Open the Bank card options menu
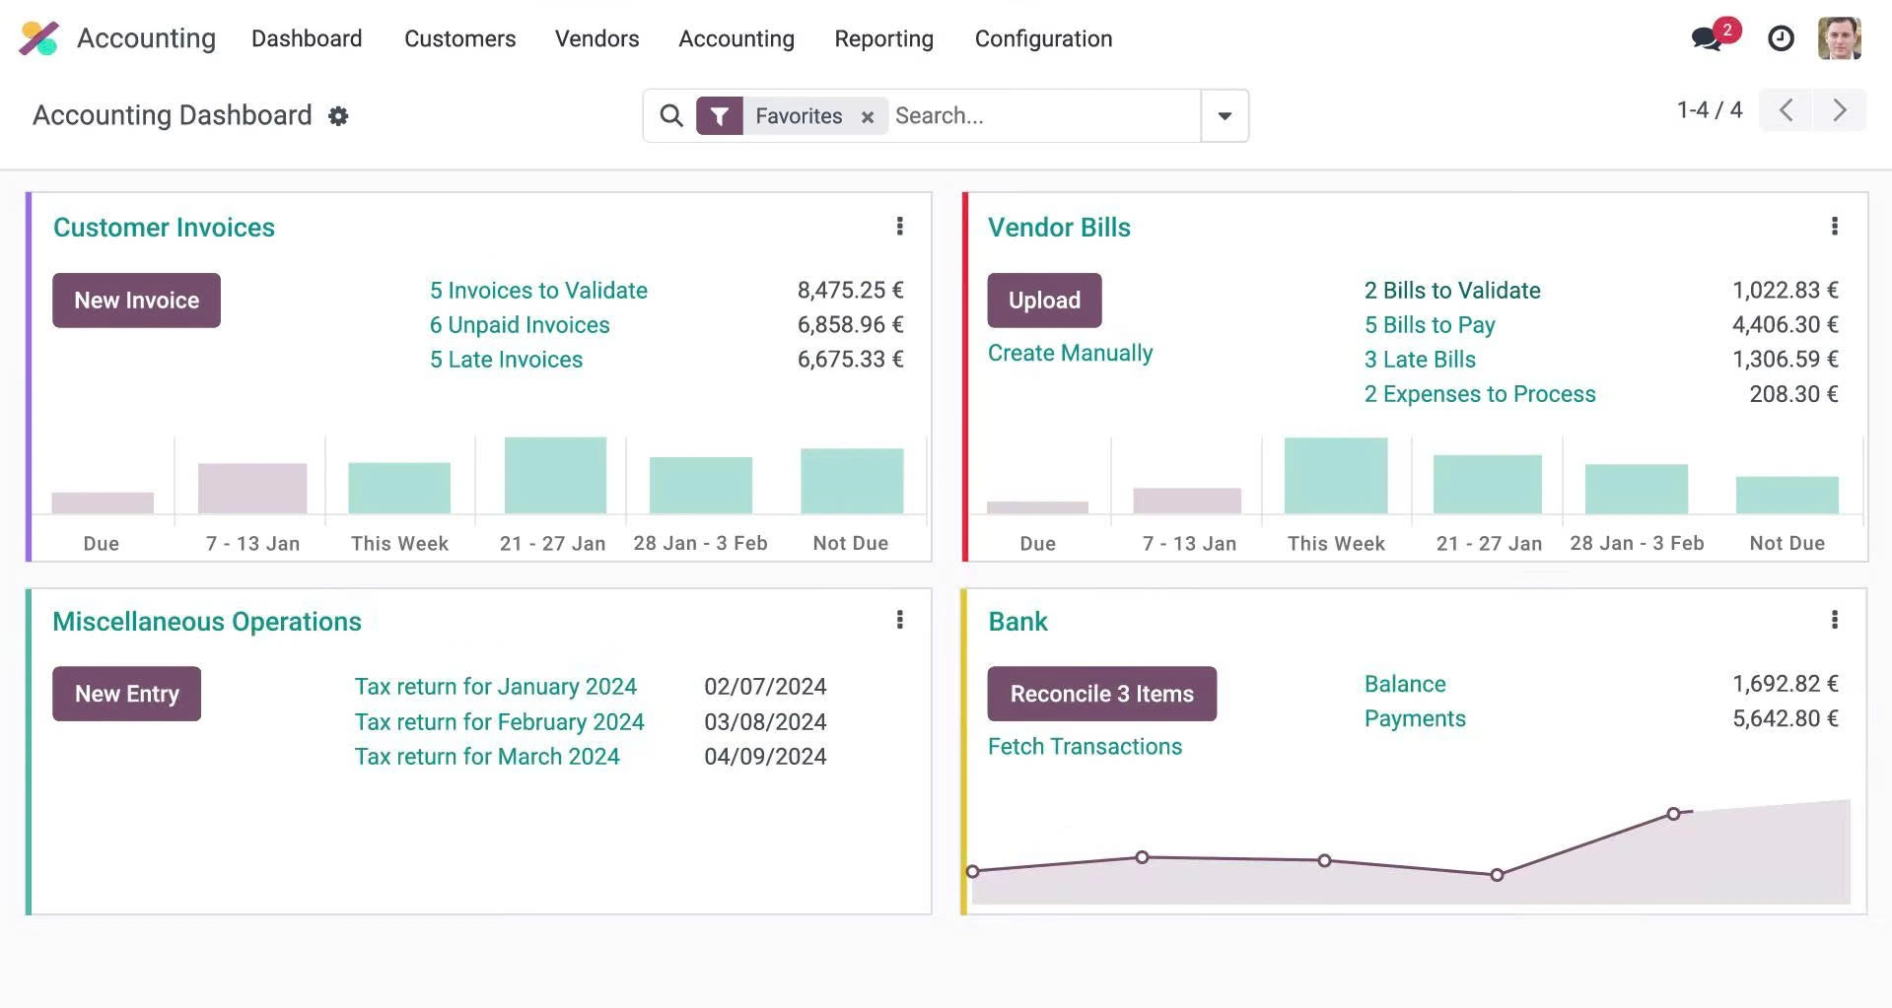The image size is (1892, 1008). click(1835, 621)
